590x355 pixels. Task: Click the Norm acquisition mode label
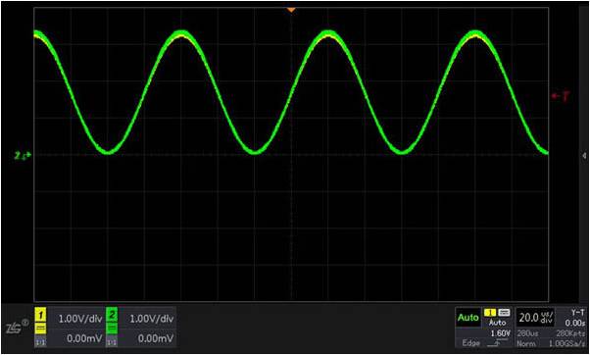click(x=525, y=343)
